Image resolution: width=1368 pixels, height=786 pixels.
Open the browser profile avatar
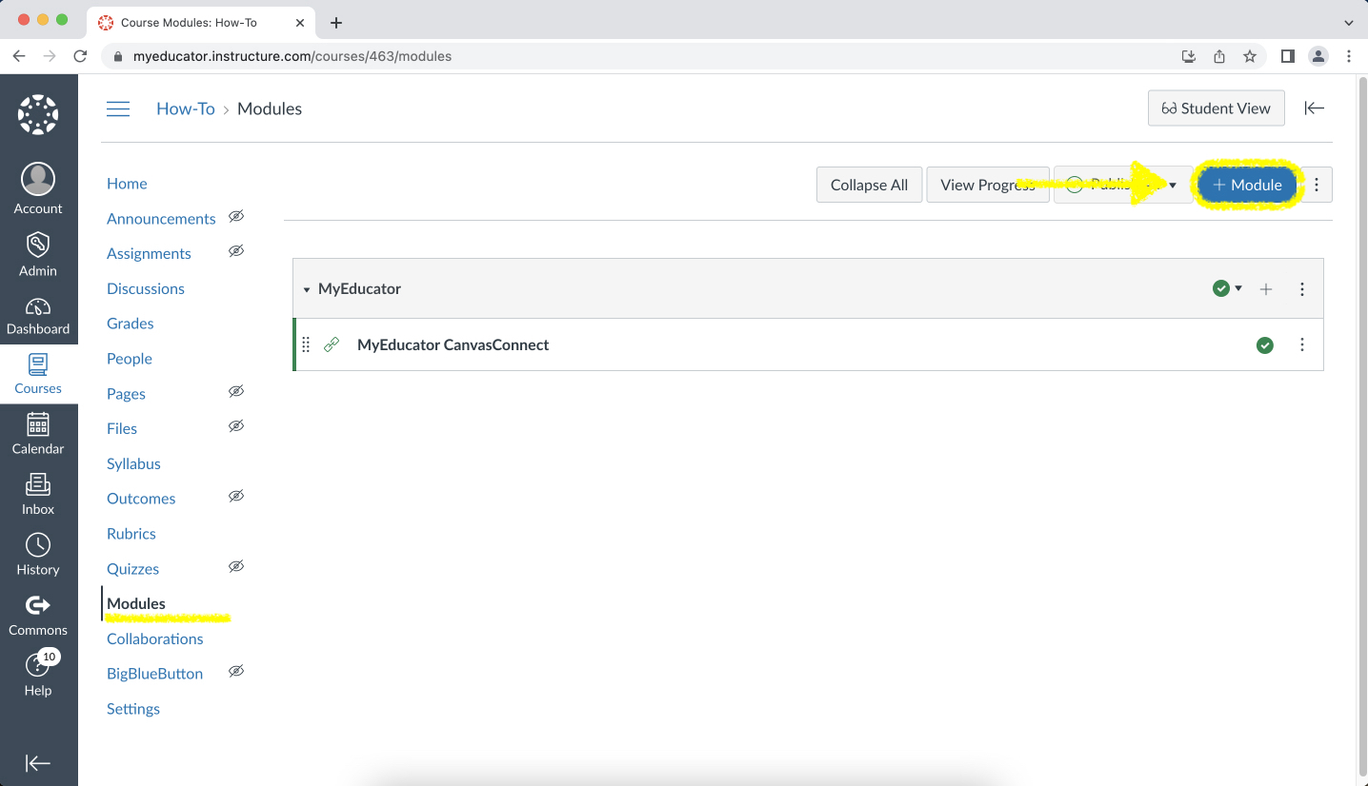[x=1318, y=56]
